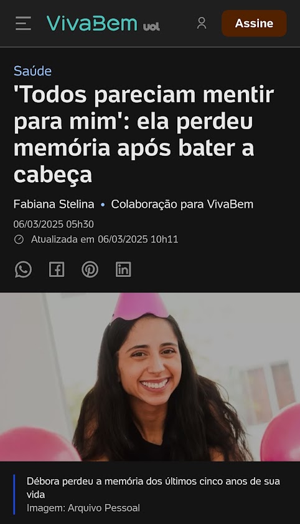Click the Assine subscribe button
Screen dimensions: 300x524
tap(254, 24)
